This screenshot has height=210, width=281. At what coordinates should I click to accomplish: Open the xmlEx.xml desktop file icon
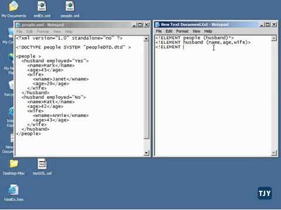(x=42, y=9)
